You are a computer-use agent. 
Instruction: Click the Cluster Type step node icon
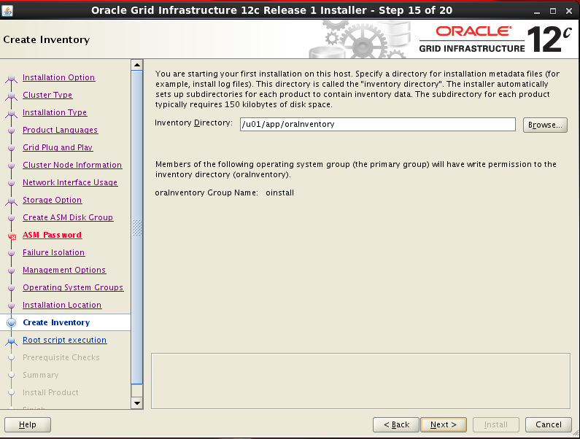pyautogui.click(x=12, y=96)
